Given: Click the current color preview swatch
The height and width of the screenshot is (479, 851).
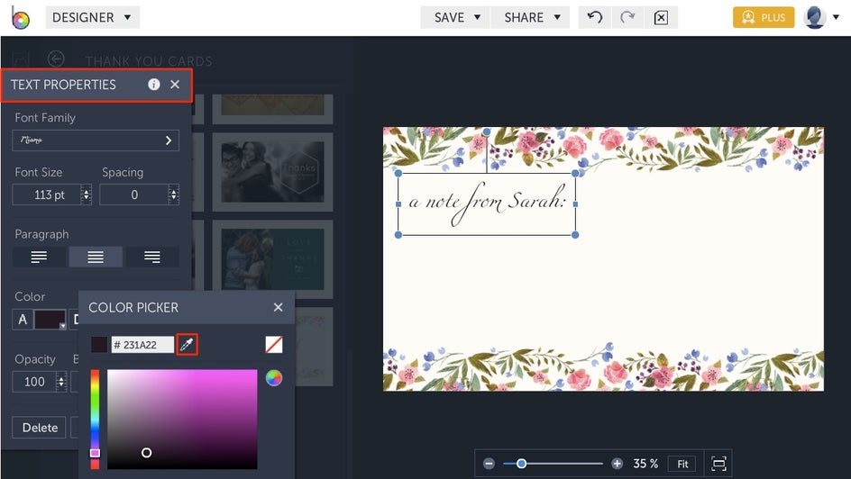Looking at the screenshot, I should (99, 345).
